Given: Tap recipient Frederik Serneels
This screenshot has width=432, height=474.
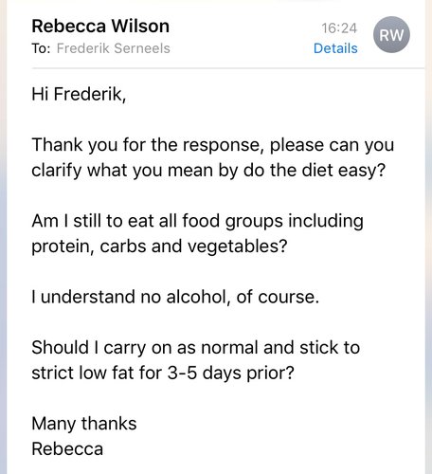Looking at the screenshot, I should coord(114,48).
